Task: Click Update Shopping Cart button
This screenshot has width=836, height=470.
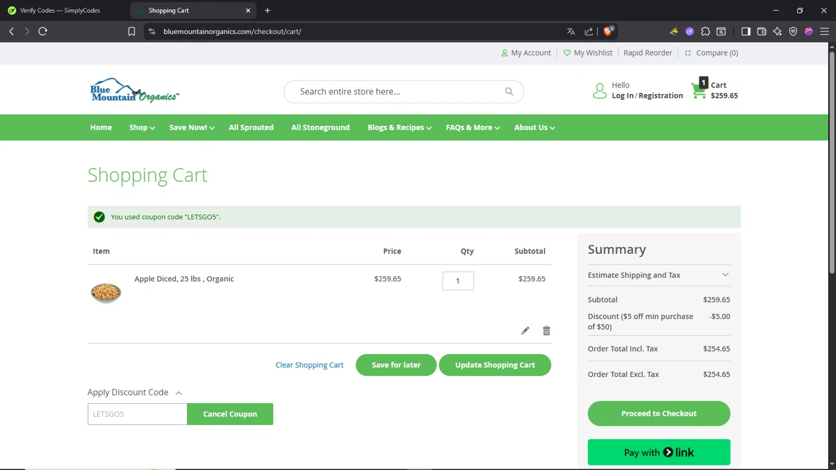Action: pos(495,365)
